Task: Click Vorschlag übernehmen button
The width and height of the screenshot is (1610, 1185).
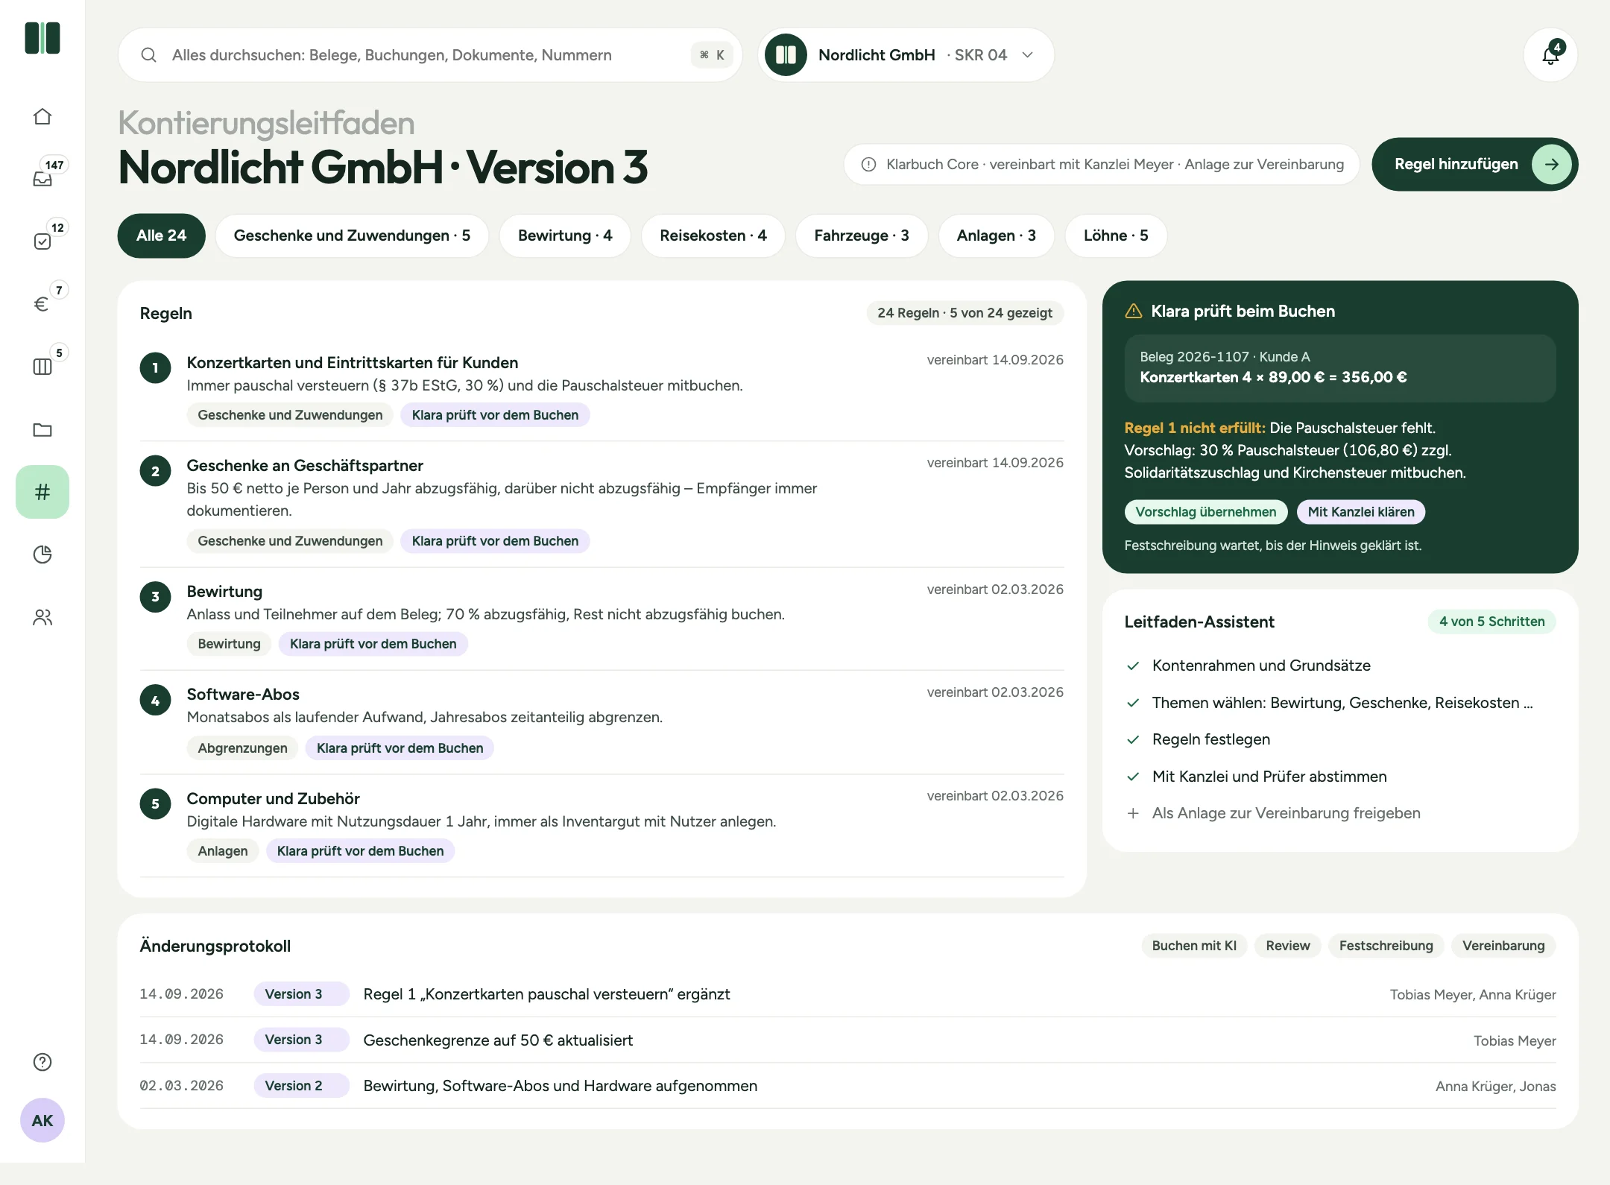Action: [1206, 512]
